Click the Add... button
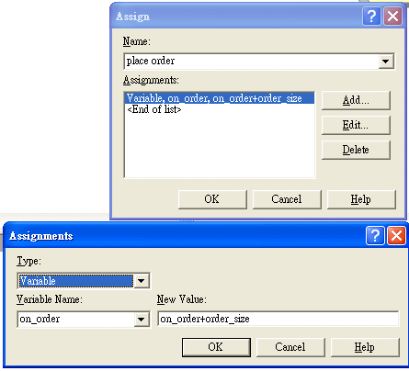The width and height of the screenshot is (409, 371). (356, 100)
